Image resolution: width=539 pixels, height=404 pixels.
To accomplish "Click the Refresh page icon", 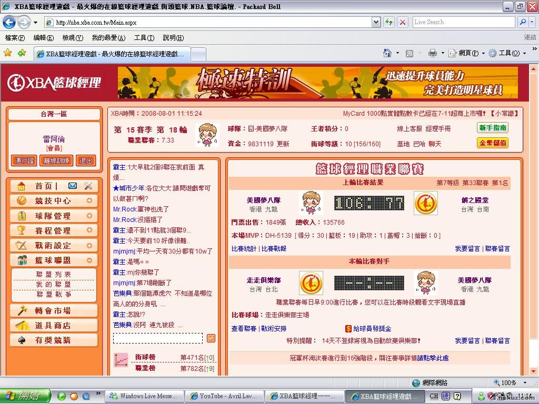I will (389, 22).
